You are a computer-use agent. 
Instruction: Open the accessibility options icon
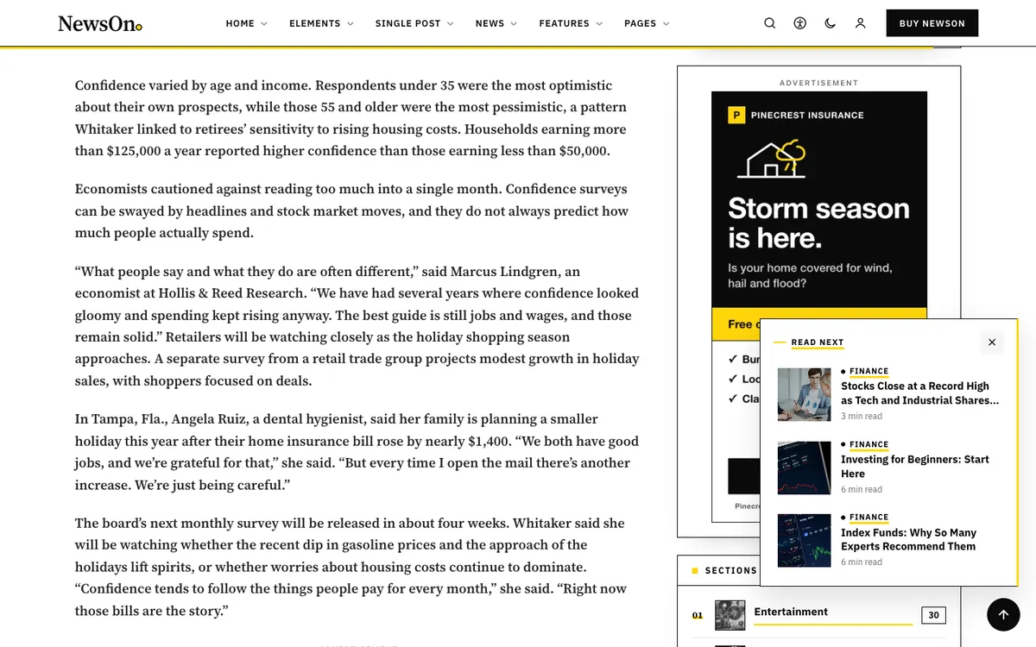pyautogui.click(x=800, y=23)
